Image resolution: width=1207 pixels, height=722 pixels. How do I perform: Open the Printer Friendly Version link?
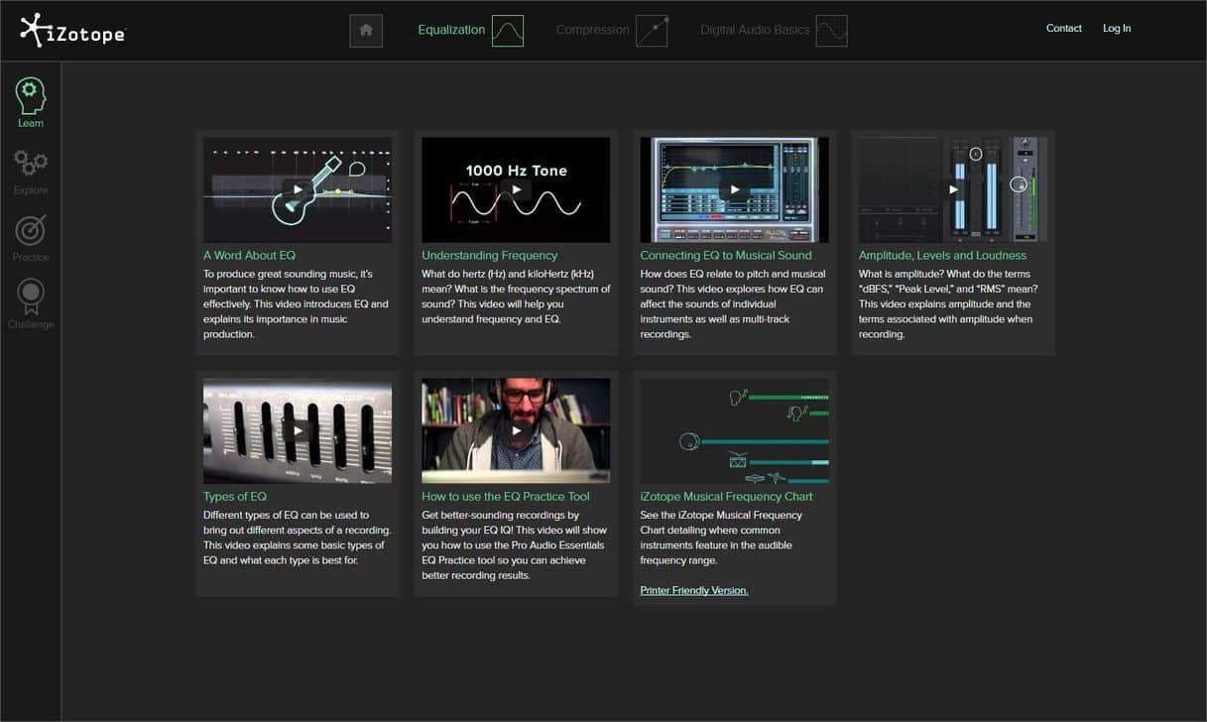pyautogui.click(x=694, y=590)
